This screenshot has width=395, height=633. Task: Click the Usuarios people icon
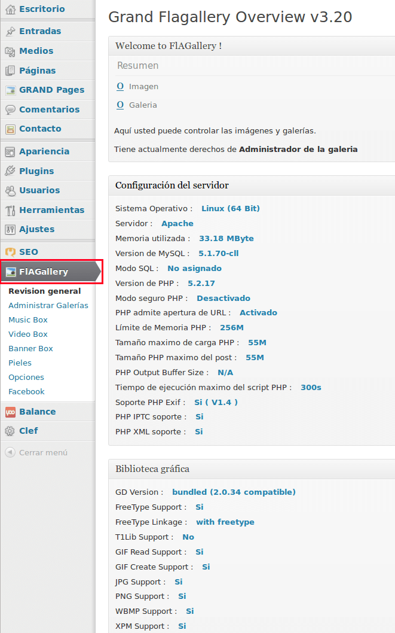coord(10,190)
